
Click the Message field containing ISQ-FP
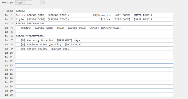coord(23,3)
